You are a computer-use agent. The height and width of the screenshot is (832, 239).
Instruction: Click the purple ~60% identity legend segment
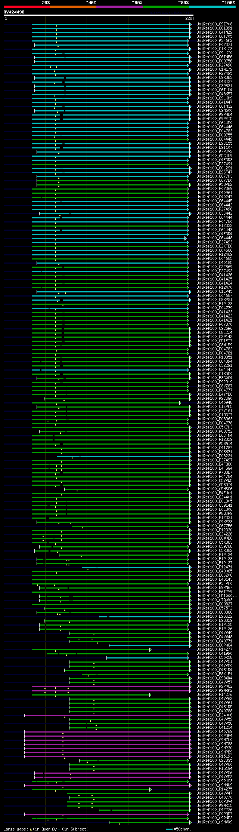[119, 7]
